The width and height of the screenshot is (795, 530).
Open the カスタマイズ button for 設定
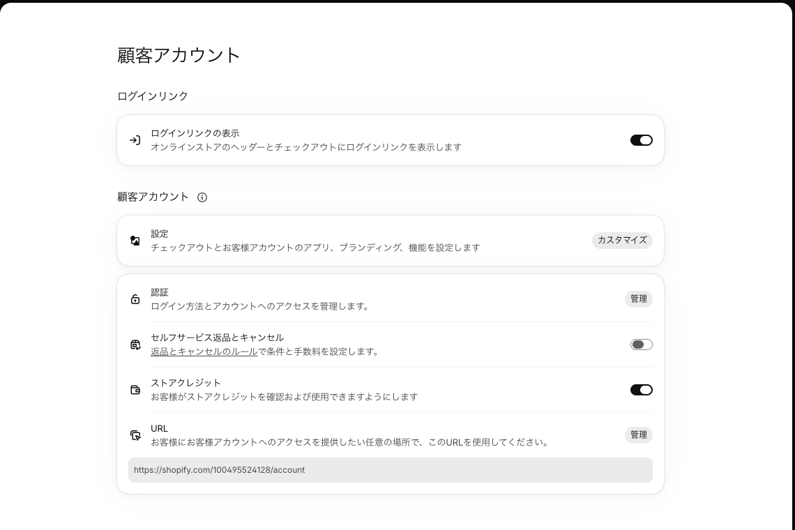622,241
